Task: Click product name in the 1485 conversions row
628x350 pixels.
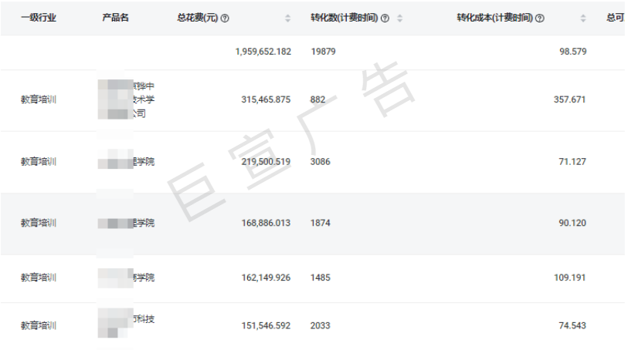Action: click(126, 278)
